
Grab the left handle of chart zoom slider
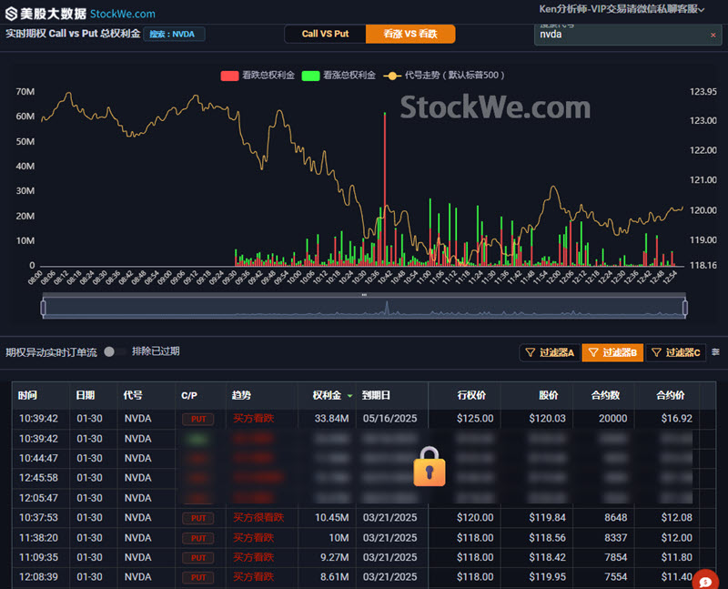43,308
